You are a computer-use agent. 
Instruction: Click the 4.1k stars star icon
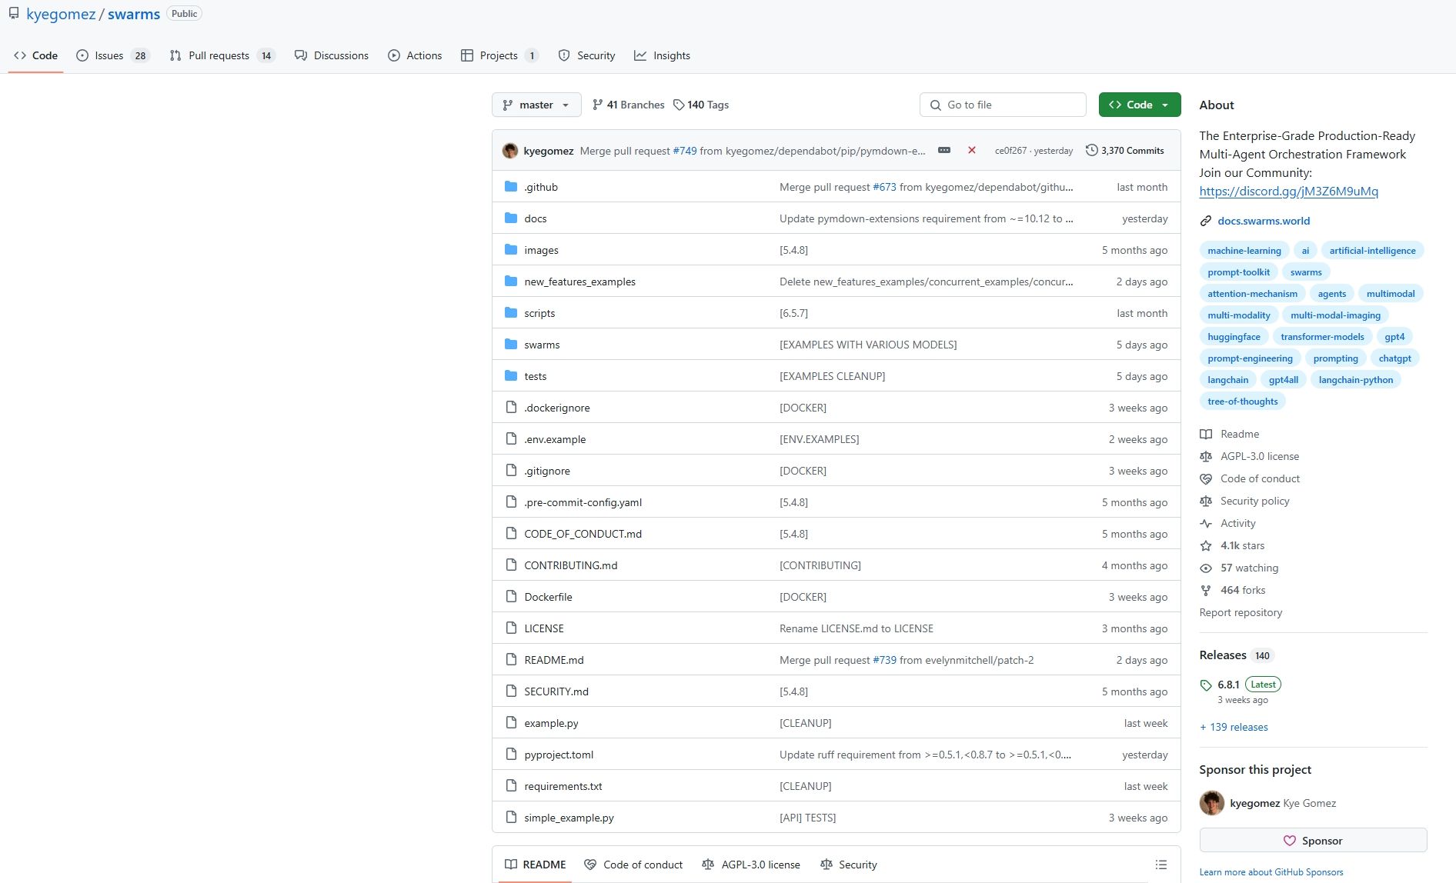coord(1206,545)
